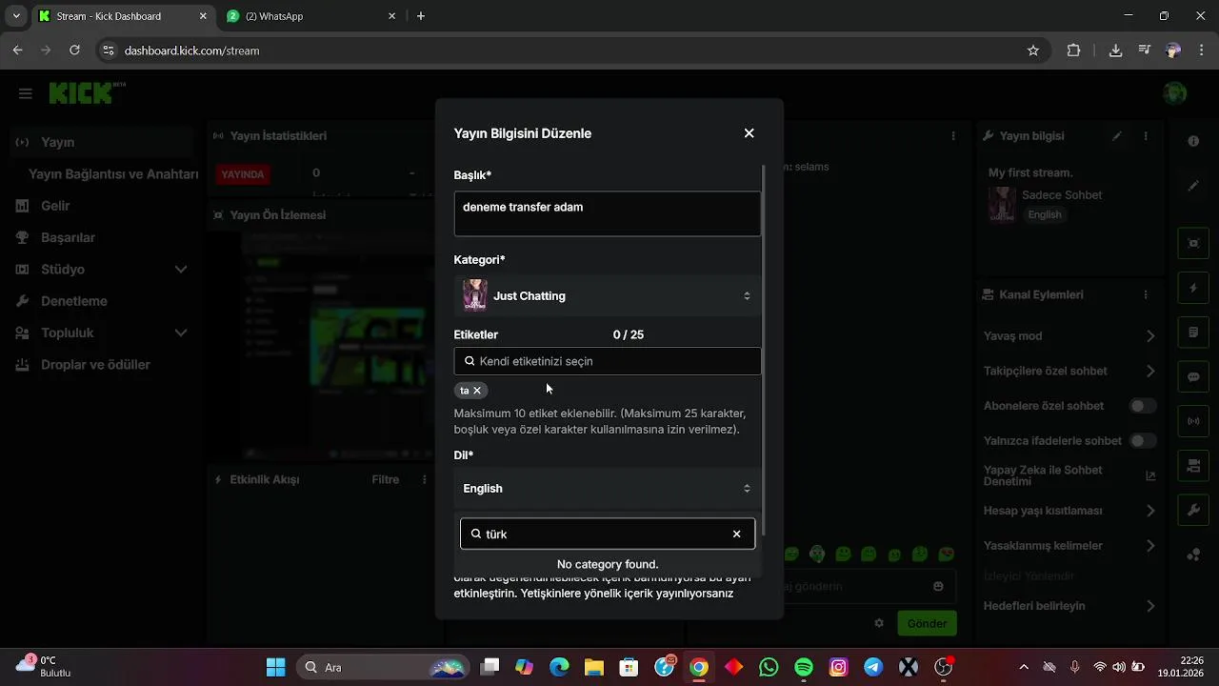
Task: Click the Kendi etiketinizi seçin tag search field
Action: coord(608,361)
